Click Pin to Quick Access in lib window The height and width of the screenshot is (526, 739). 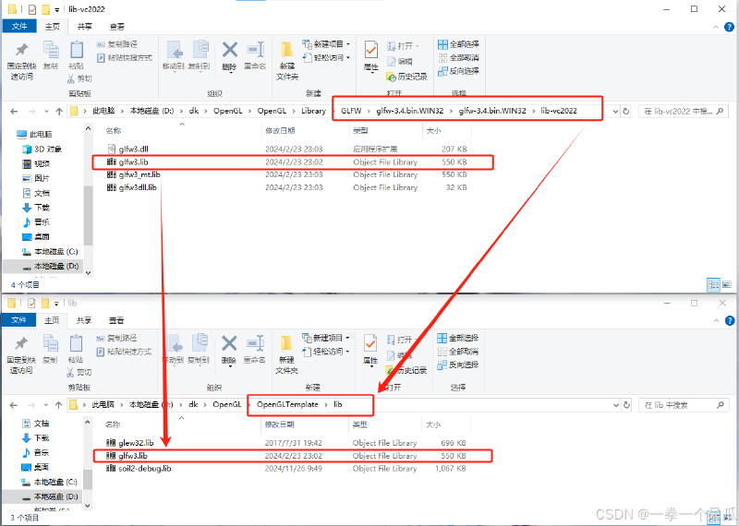tap(21, 355)
